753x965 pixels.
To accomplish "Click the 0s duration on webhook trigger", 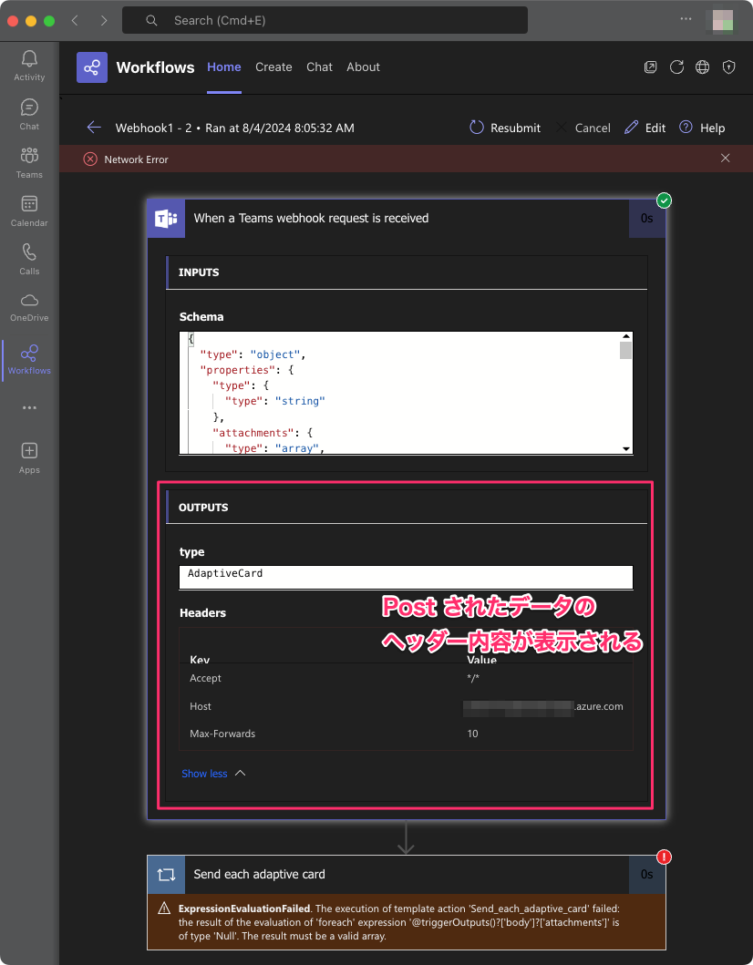I will tap(646, 218).
